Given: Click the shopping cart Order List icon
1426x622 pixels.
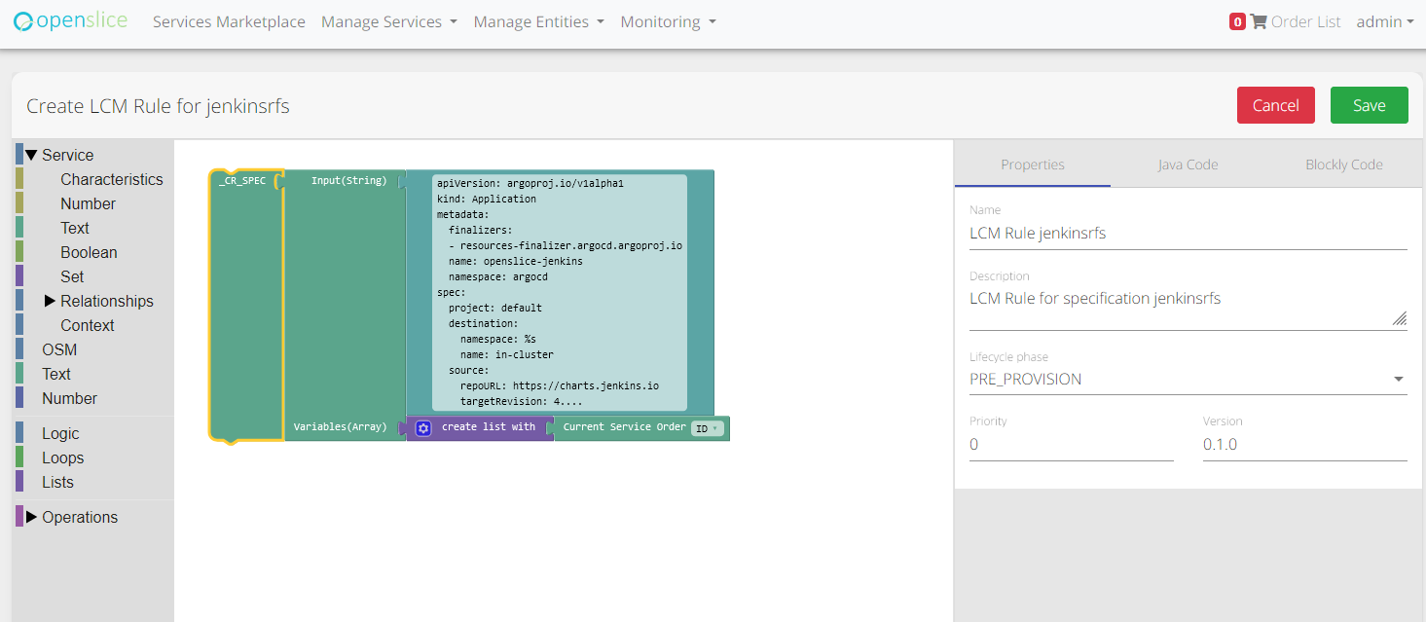Looking at the screenshot, I should [x=1259, y=21].
